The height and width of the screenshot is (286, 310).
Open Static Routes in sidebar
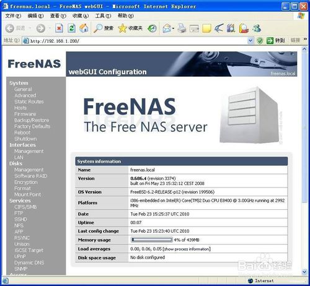pyautogui.click(x=29, y=102)
